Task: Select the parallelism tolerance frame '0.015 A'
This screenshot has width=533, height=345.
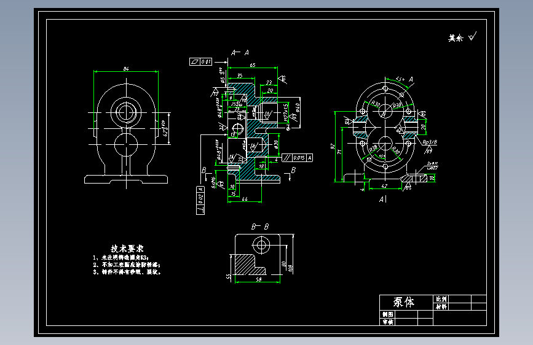Action: 297,158
